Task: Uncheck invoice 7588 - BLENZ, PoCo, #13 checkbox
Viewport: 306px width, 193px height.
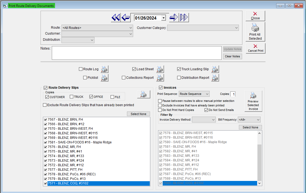Action: click(161, 179)
